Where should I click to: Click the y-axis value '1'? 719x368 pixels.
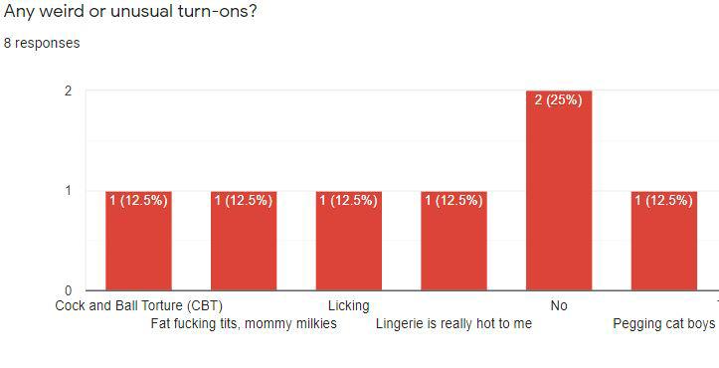pos(69,190)
